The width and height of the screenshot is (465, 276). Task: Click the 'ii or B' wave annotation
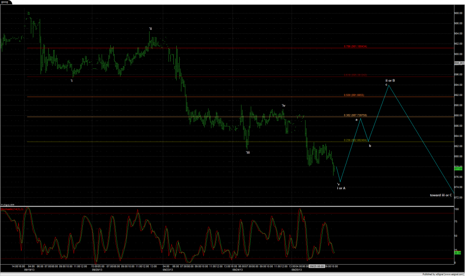[390, 80]
